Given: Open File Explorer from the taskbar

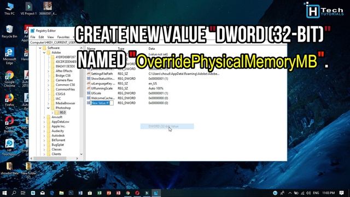Looking at the screenshot, I should (61, 193).
